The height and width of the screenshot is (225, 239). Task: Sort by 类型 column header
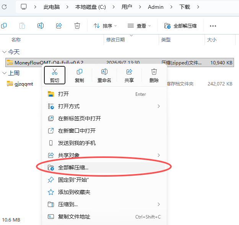tap(166, 40)
